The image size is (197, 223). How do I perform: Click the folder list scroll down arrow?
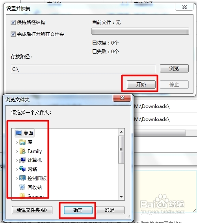tap(121, 197)
